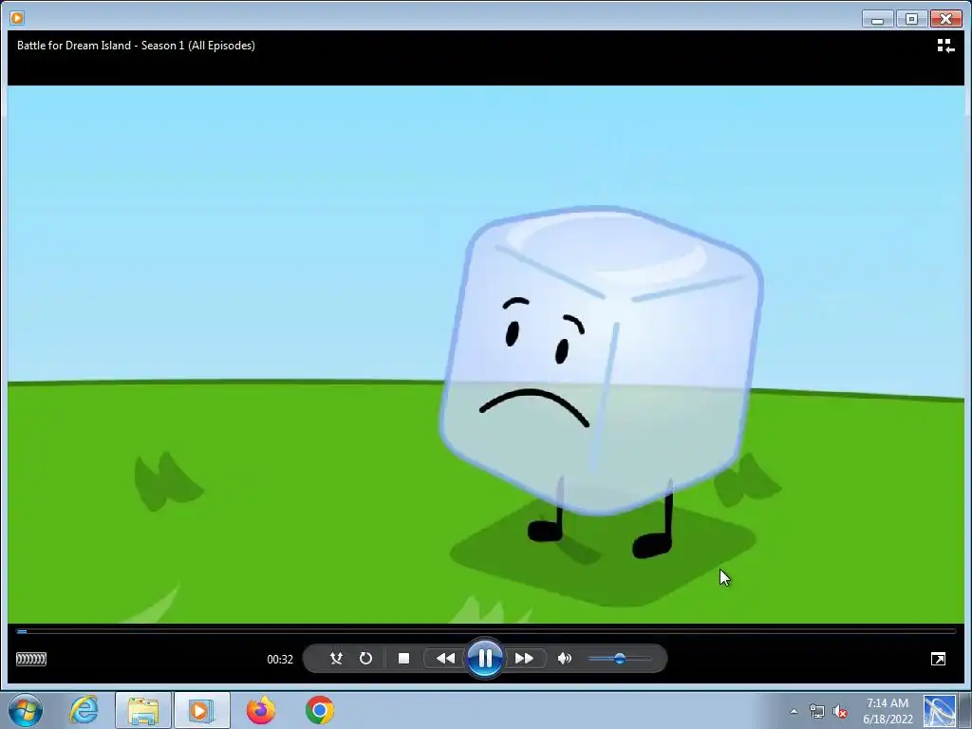
Task: Adjust the volume slider handle
Action: click(x=619, y=659)
